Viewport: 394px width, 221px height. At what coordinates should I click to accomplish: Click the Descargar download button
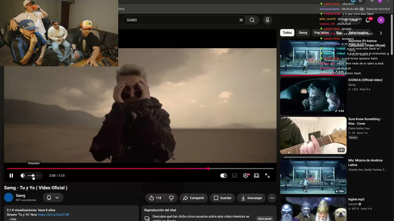[251, 198]
